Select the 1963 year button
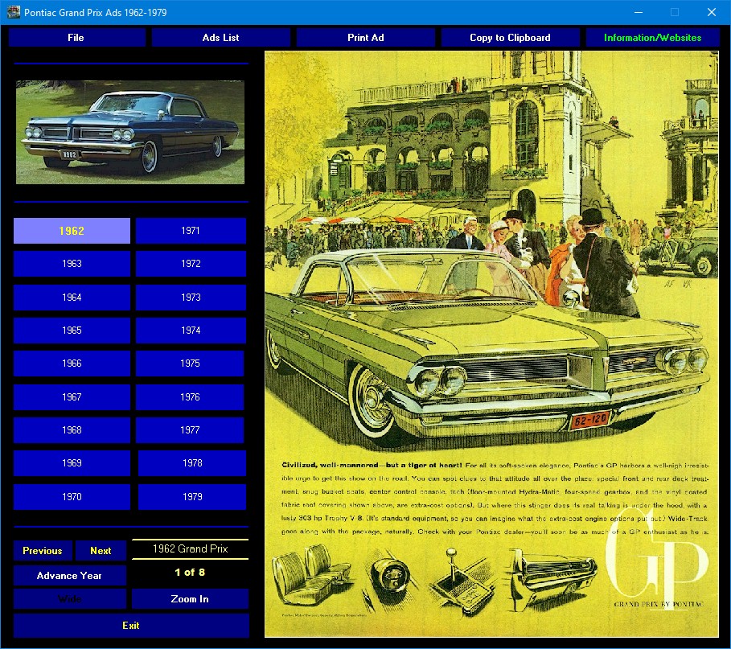This screenshot has height=649, width=731. tap(72, 264)
